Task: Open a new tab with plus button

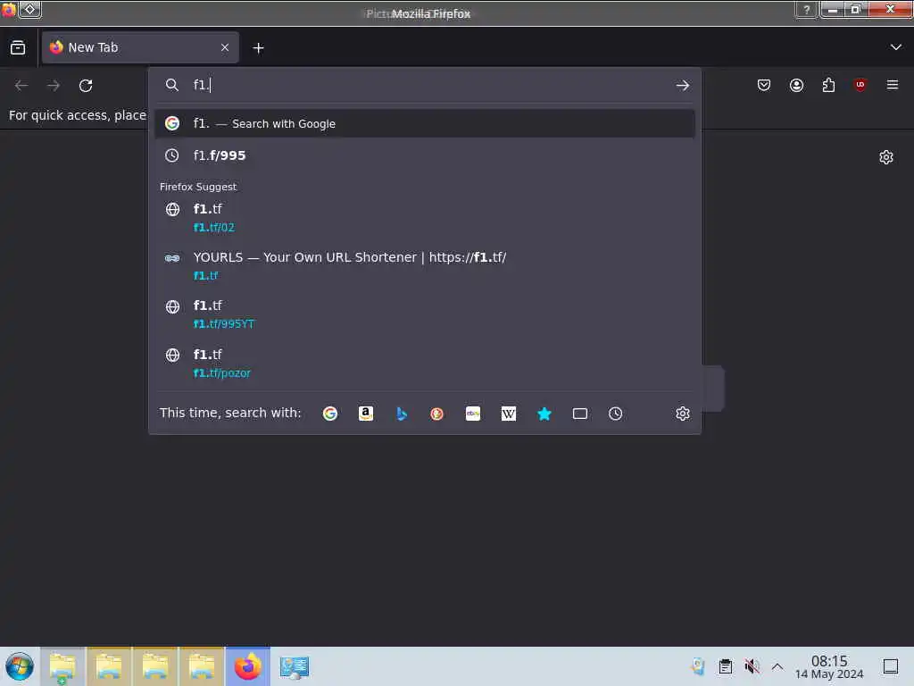Action: click(258, 48)
